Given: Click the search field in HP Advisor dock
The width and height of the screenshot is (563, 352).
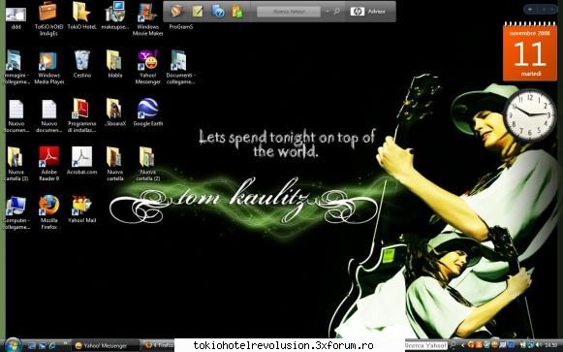Looking at the screenshot, I should click(289, 12).
